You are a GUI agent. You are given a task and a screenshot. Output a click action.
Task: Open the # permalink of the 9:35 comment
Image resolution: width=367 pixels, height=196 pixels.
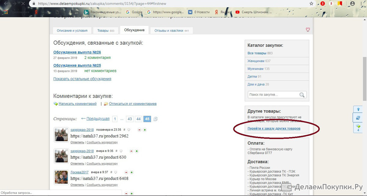coord(117,151)
